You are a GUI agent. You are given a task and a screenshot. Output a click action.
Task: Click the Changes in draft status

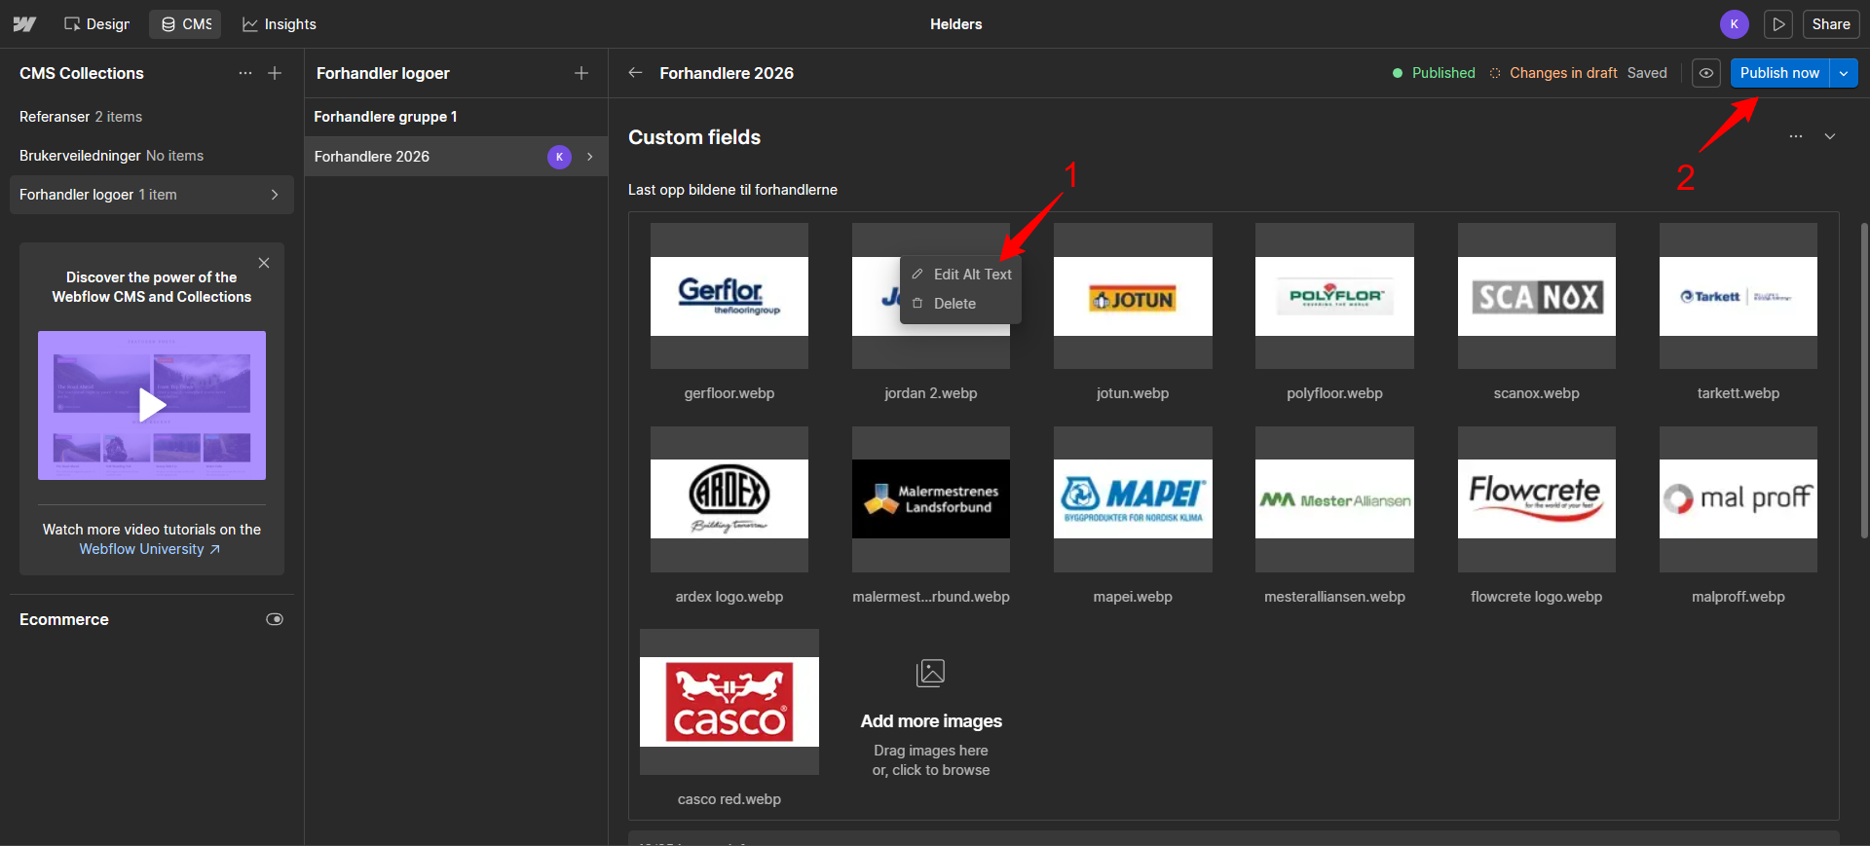pyautogui.click(x=1553, y=73)
